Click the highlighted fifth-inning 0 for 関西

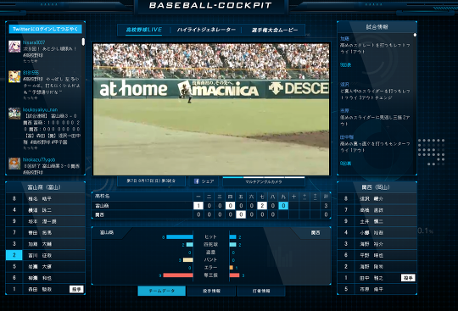click(x=241, y=214)
